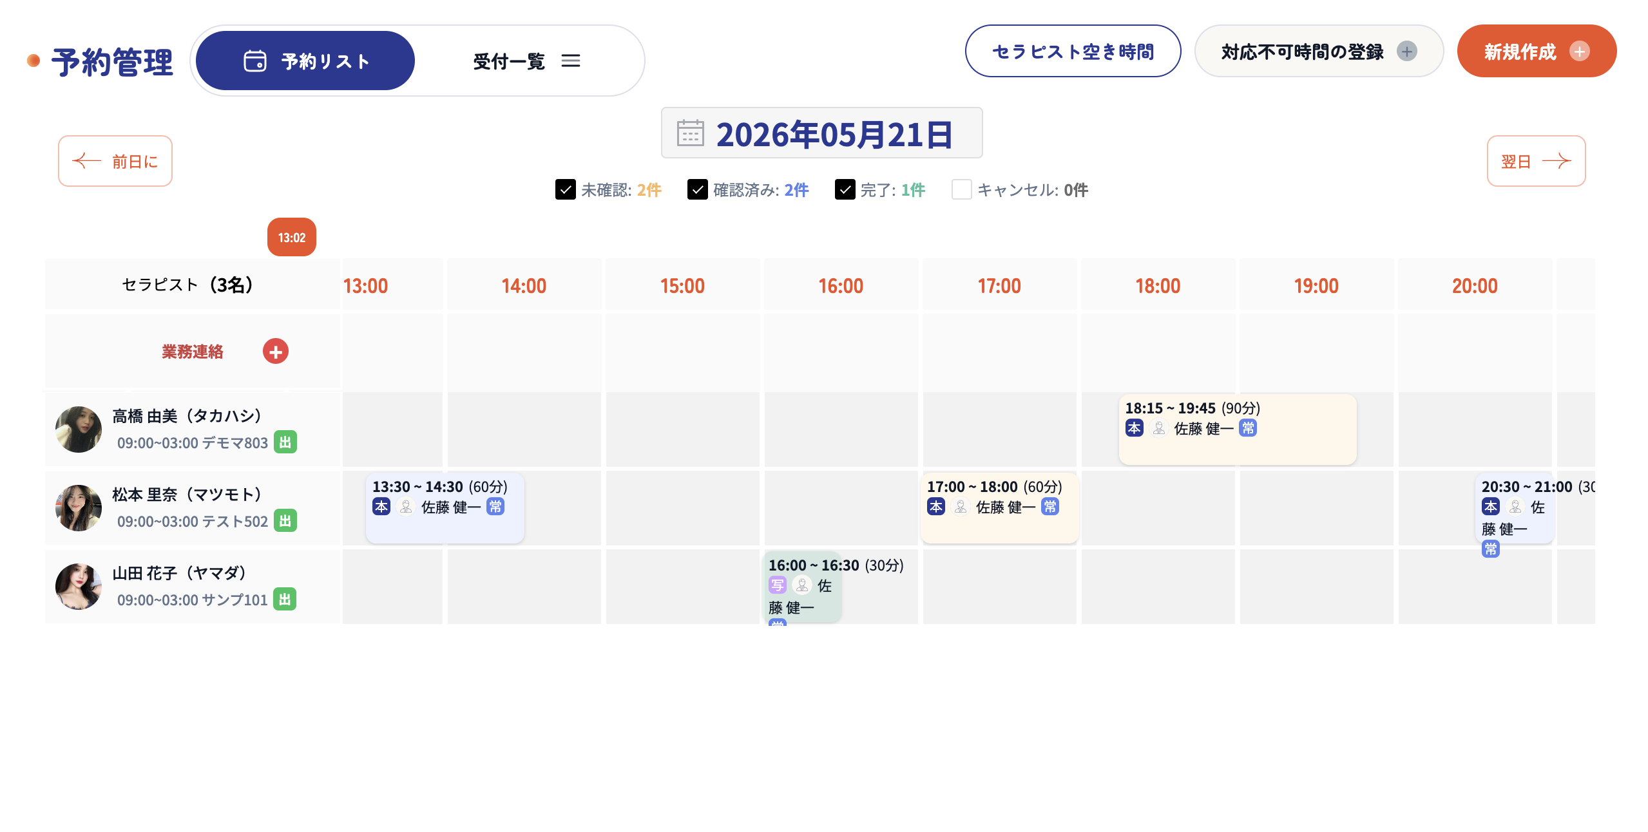Click 山田 花子's profile photo
Screen dimensions: 1648x832
pyautogui.click(x=79, y=587)
